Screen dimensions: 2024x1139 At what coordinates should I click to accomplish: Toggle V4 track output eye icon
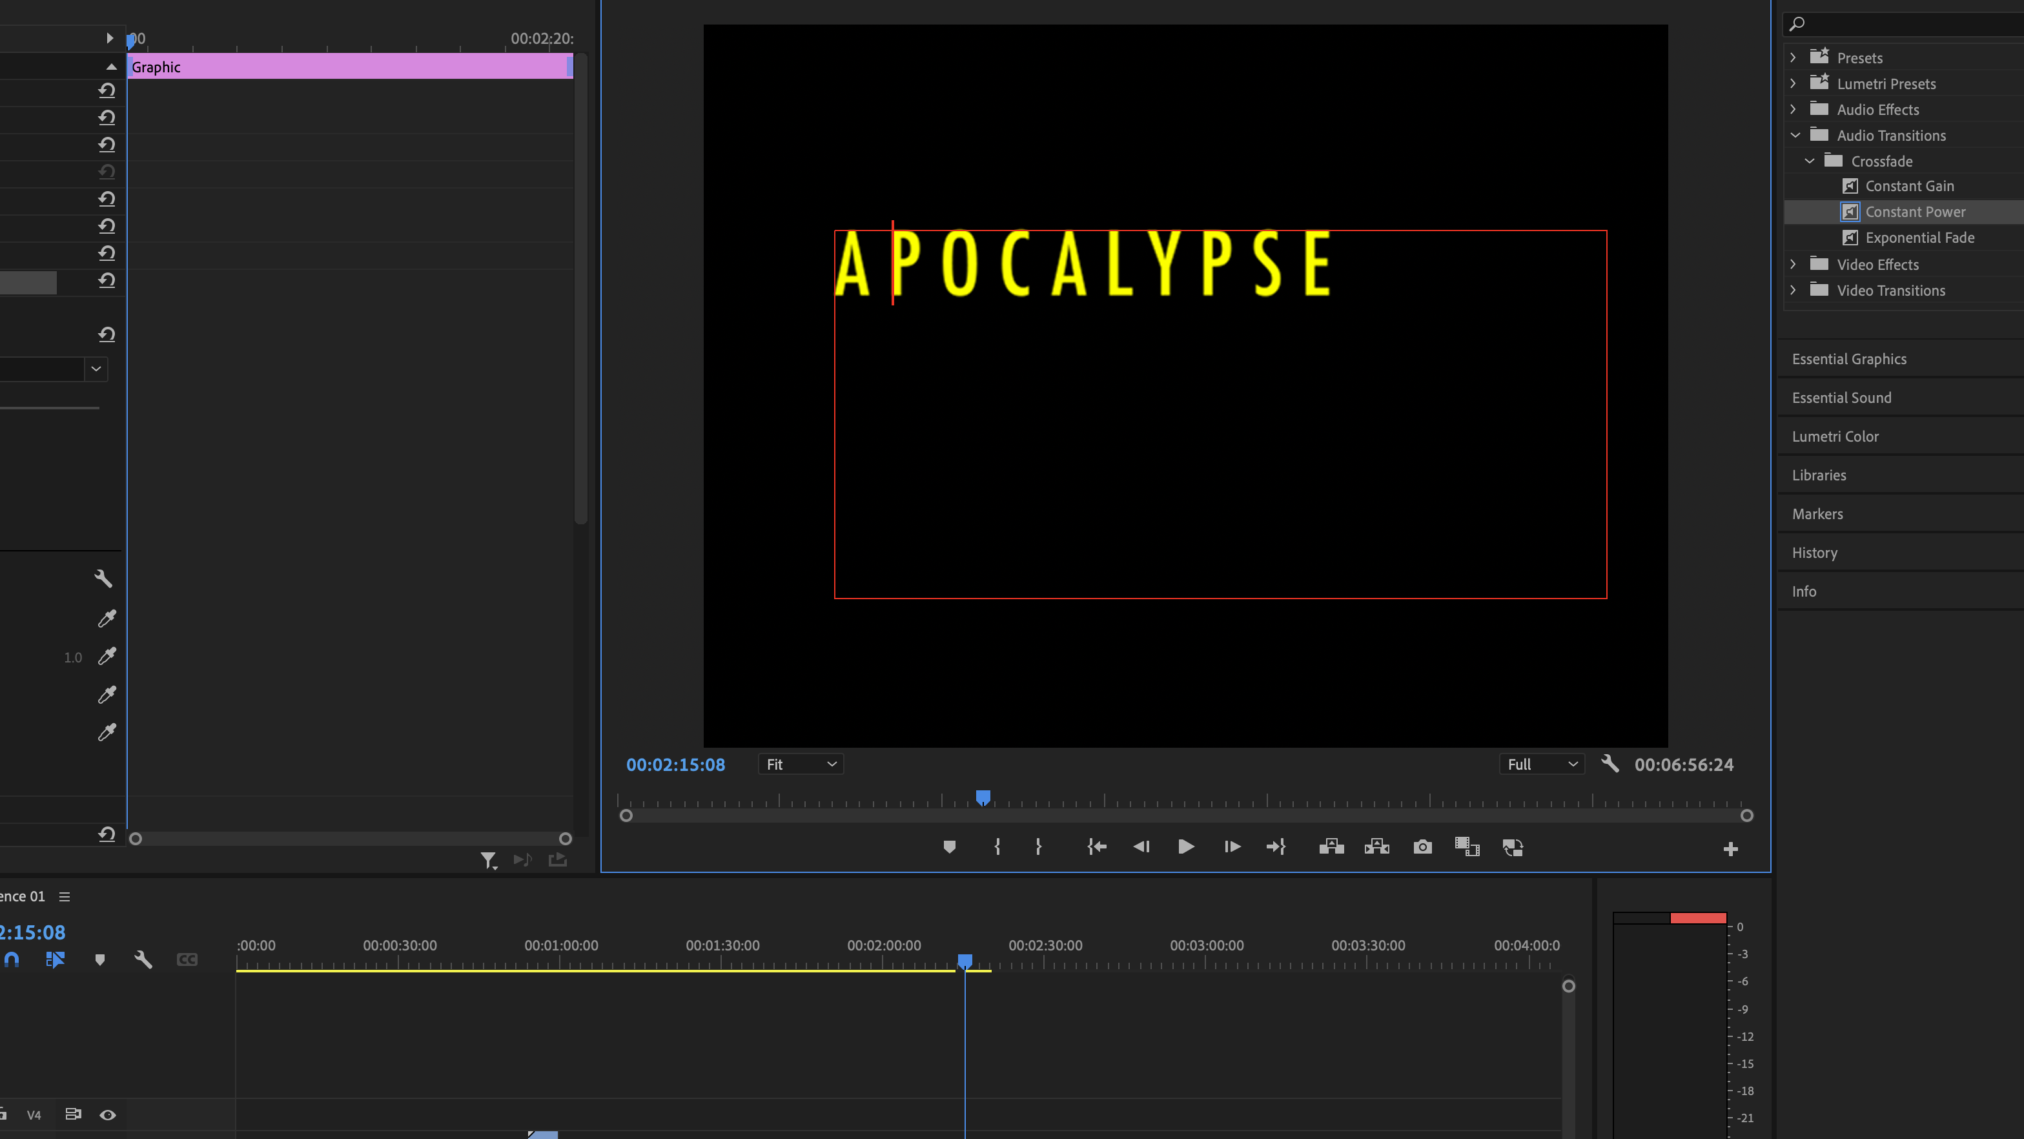pos(108,1114)
